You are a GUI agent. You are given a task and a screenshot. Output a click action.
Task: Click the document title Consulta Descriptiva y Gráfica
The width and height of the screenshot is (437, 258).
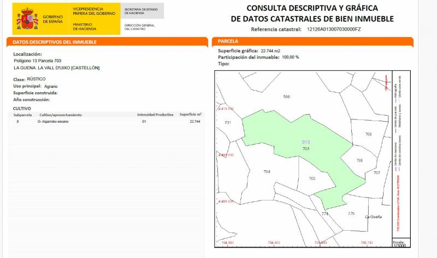(x=312, y=13)
